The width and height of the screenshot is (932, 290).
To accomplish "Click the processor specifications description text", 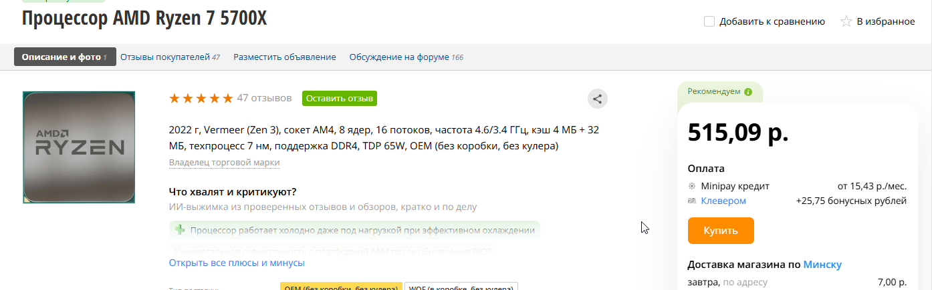I will tap(384, 137).
